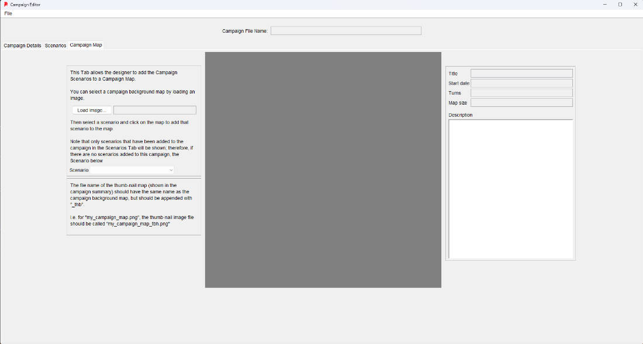Switch to the Campaign Details tab
Viewport: 643px width, 344px height.
23,46
